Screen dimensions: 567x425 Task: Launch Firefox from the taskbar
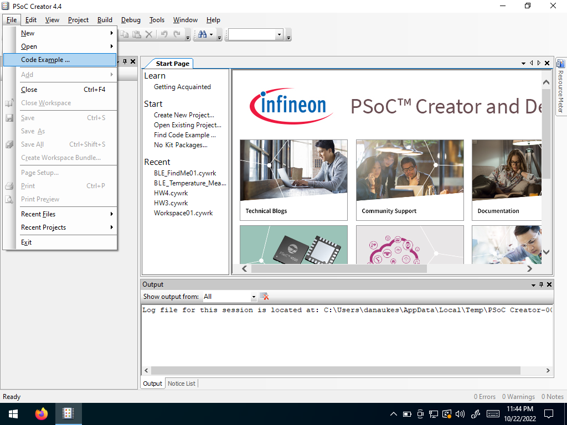pos(41,414)
